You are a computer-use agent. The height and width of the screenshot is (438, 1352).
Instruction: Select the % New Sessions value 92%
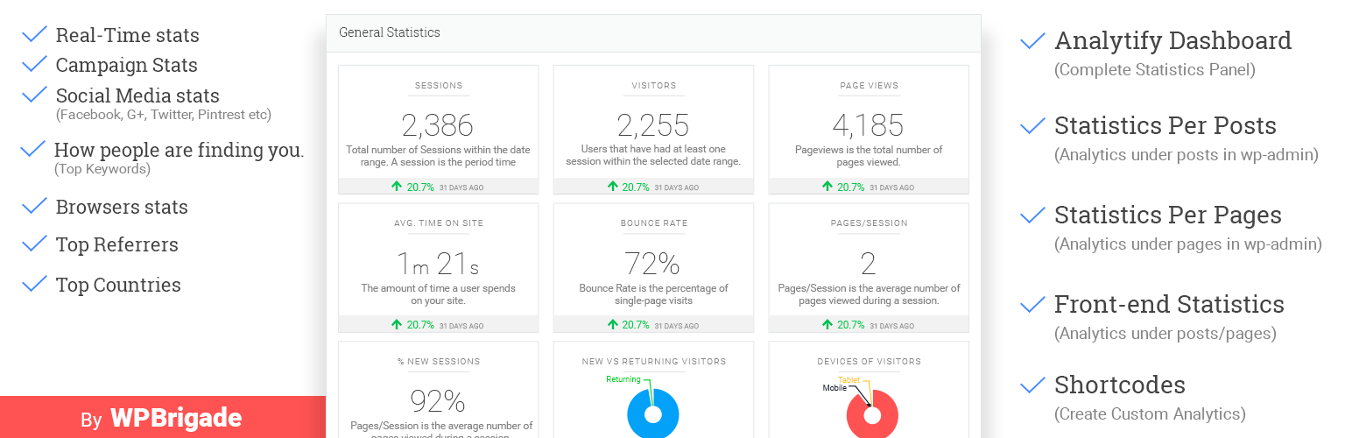[x=438, y=401]
